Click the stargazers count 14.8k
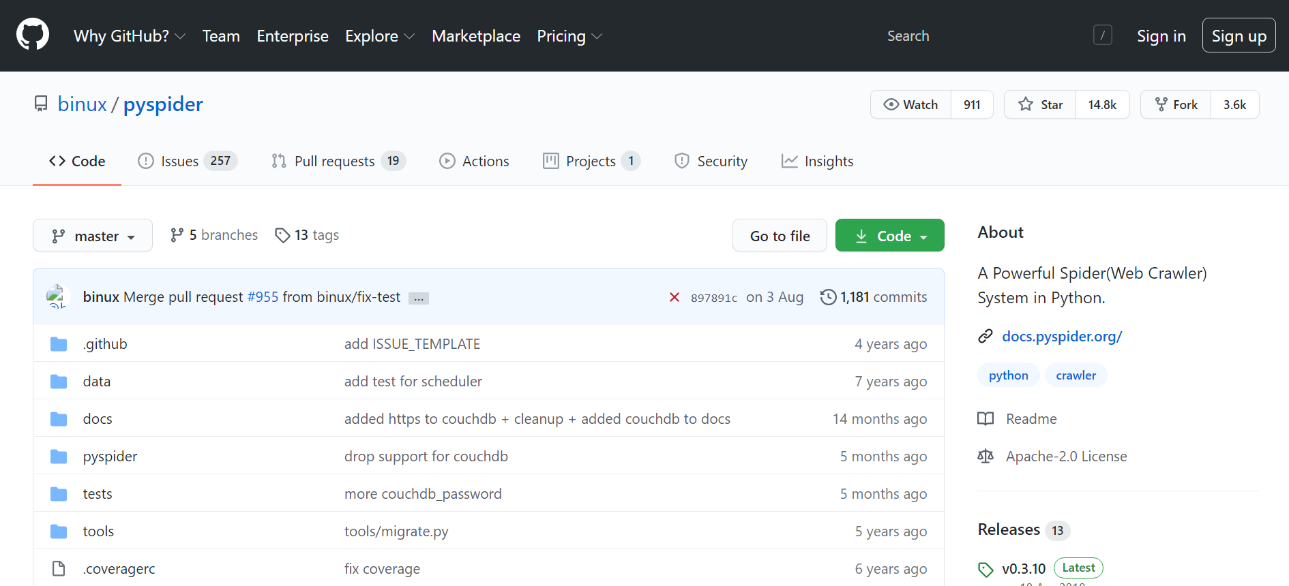The width and height of the screenshot is (1289, 586). [1102, 104]
